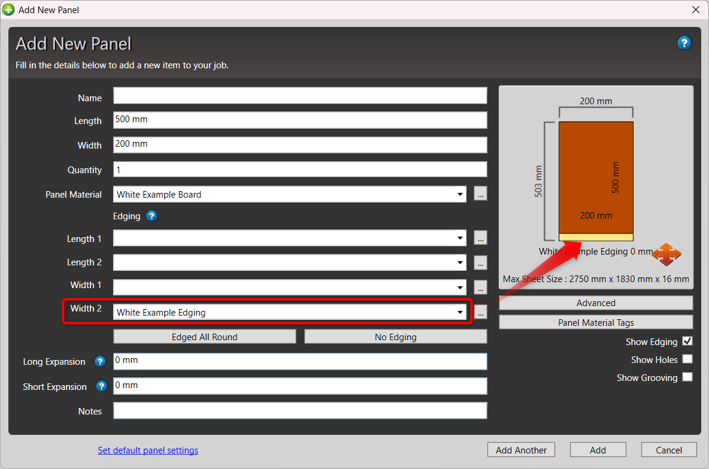The width and height of the screenshot is (709, 469).
Task: Cancel the Add New Panel dialog
Action: coord(669,450)
